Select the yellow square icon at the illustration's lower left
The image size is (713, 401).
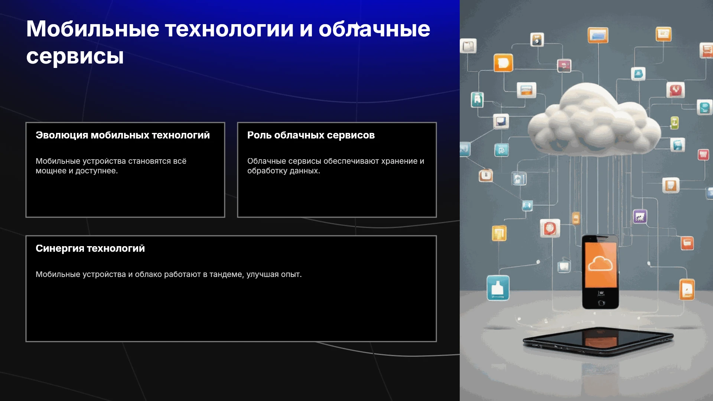click(499, 233)
